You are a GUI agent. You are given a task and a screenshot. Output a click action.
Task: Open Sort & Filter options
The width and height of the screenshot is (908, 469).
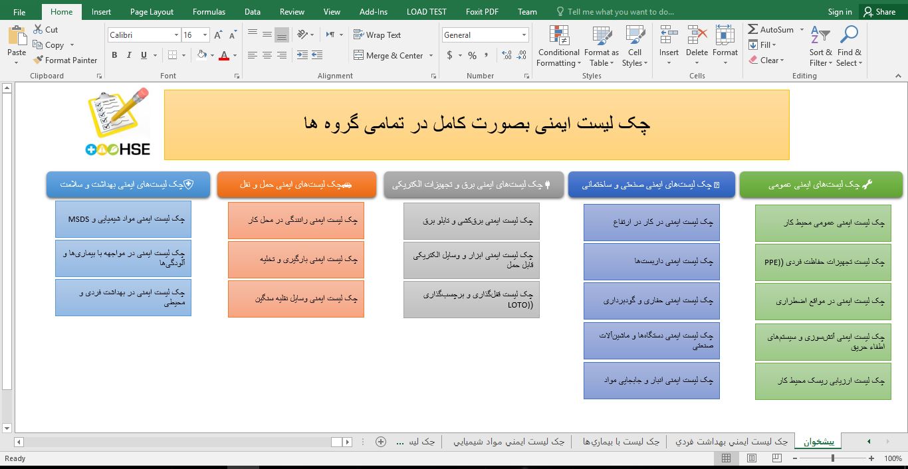[821, 47]
